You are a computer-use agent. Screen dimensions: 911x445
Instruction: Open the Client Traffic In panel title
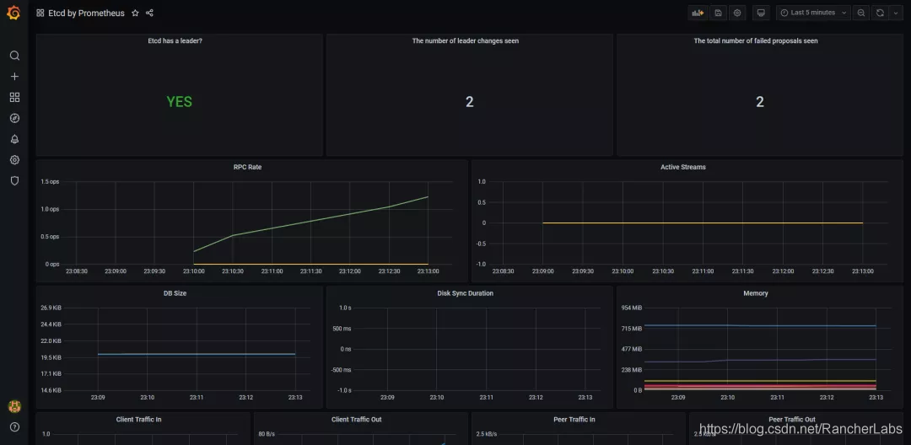click(139, 420)
